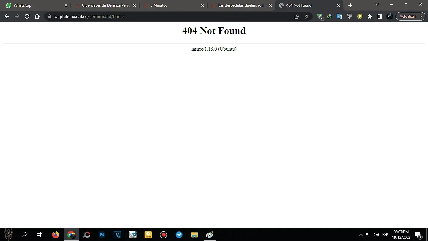
Task: Open the clock showing 08:07 PM
Action: click(401, 235)
